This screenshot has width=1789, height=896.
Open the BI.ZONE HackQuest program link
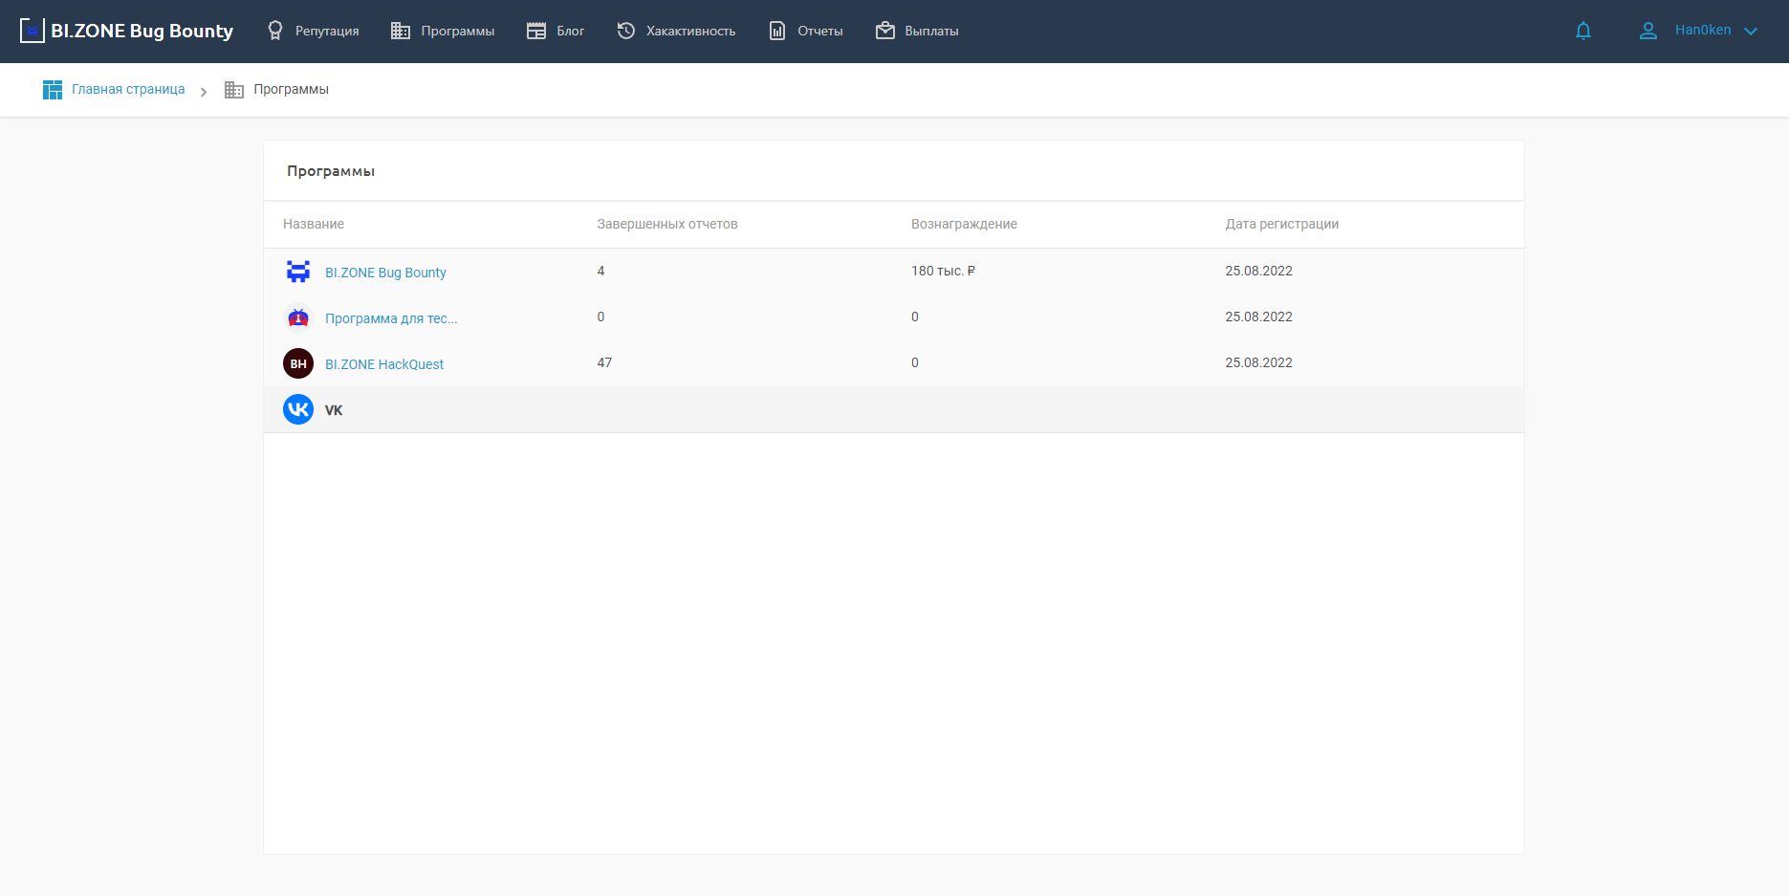pyautogui.click(x=384, y=364)
